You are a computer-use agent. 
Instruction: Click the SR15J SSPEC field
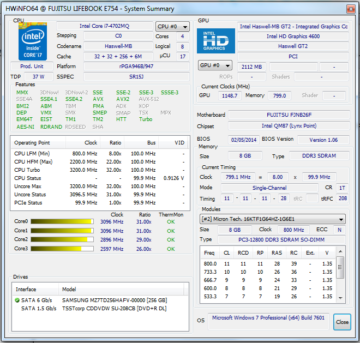coord(136,77)
